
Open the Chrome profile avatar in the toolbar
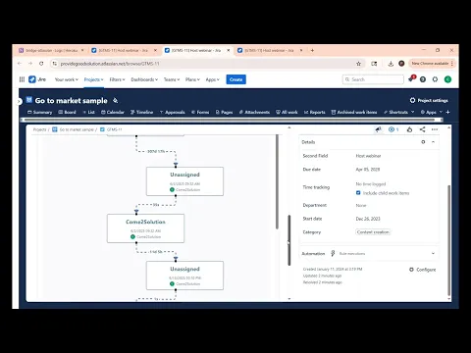pos(401,64)
